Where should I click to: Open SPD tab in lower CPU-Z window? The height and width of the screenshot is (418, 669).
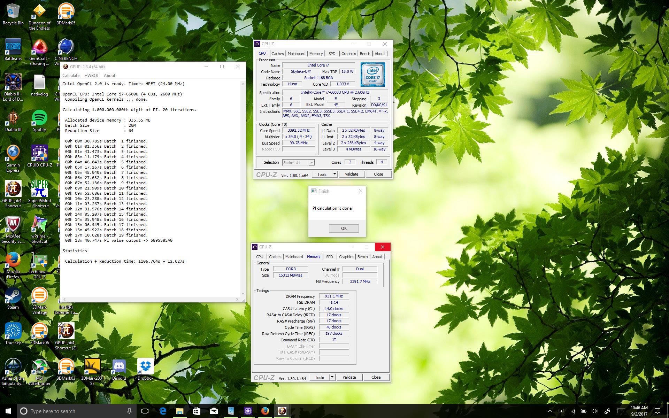330,257
